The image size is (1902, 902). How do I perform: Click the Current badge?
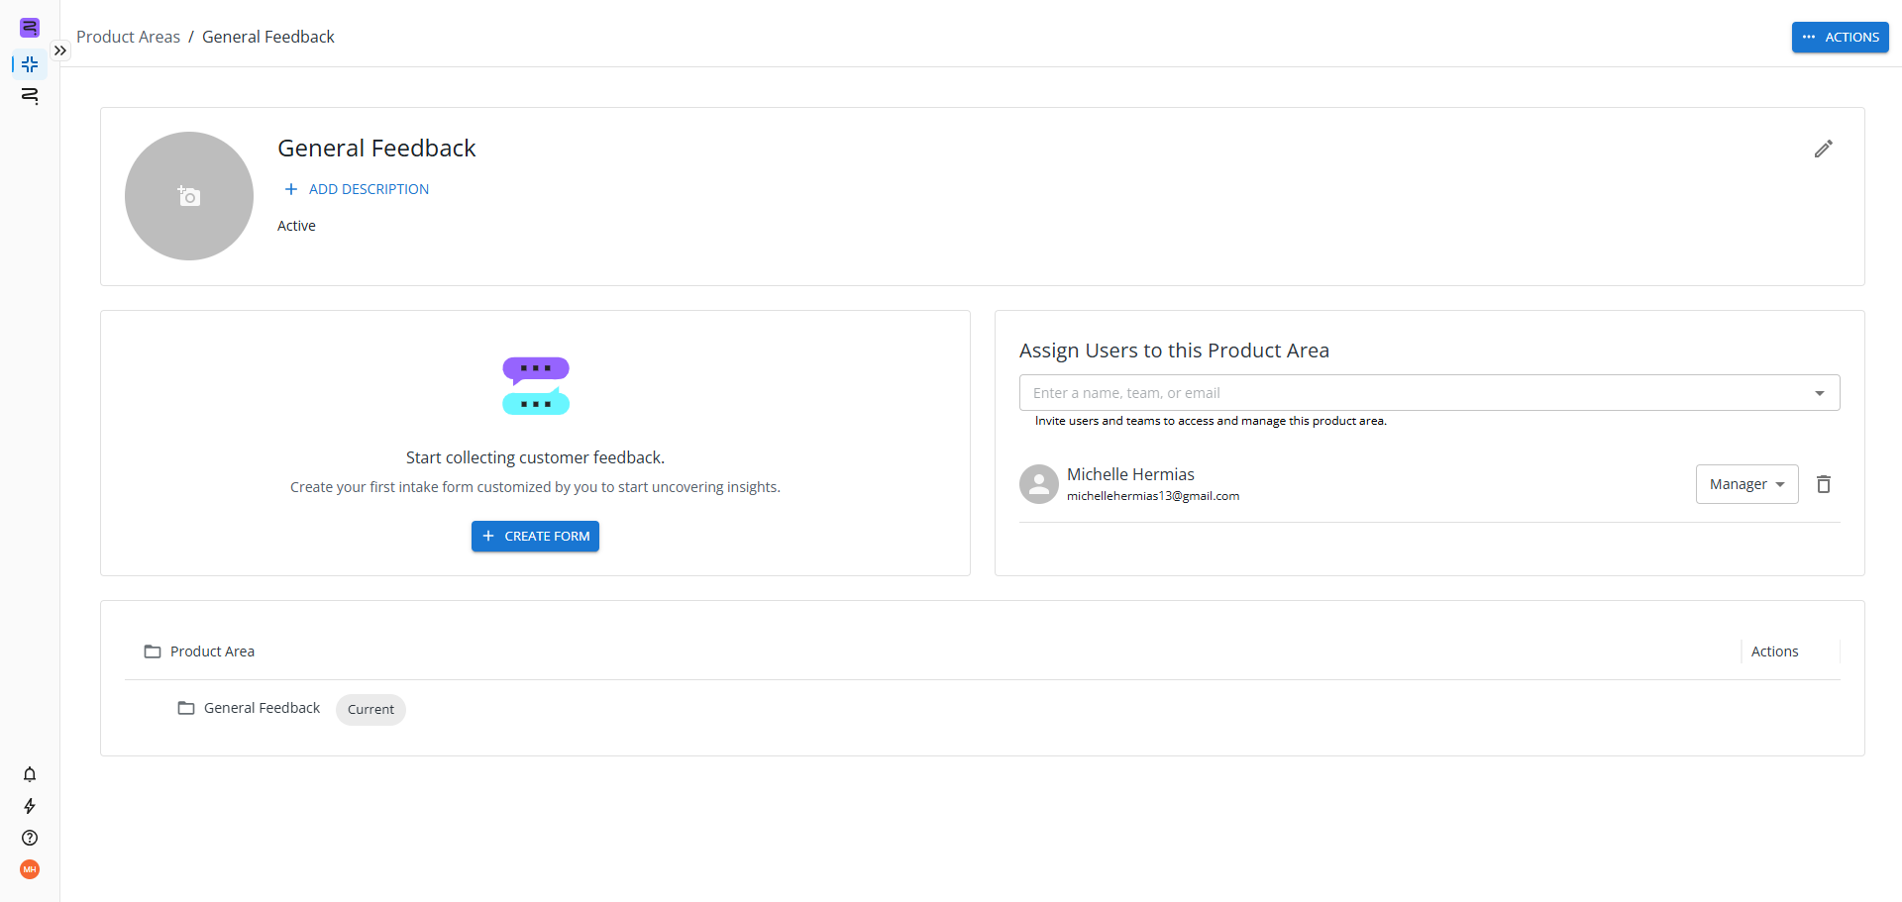pyautogui.click(x=370, y=709)
